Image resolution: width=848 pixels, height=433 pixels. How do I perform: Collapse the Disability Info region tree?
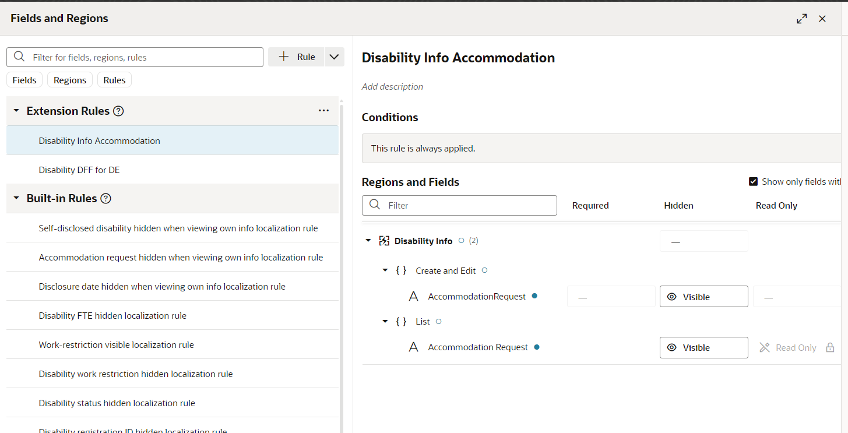point(368,240)
